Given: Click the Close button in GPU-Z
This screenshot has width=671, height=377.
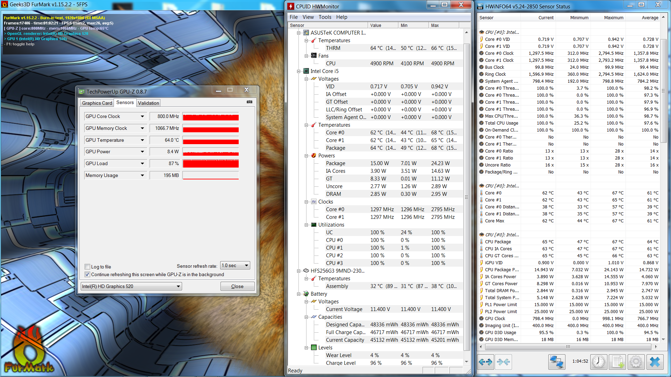Looking at the screenshot, I should [237, 286].
